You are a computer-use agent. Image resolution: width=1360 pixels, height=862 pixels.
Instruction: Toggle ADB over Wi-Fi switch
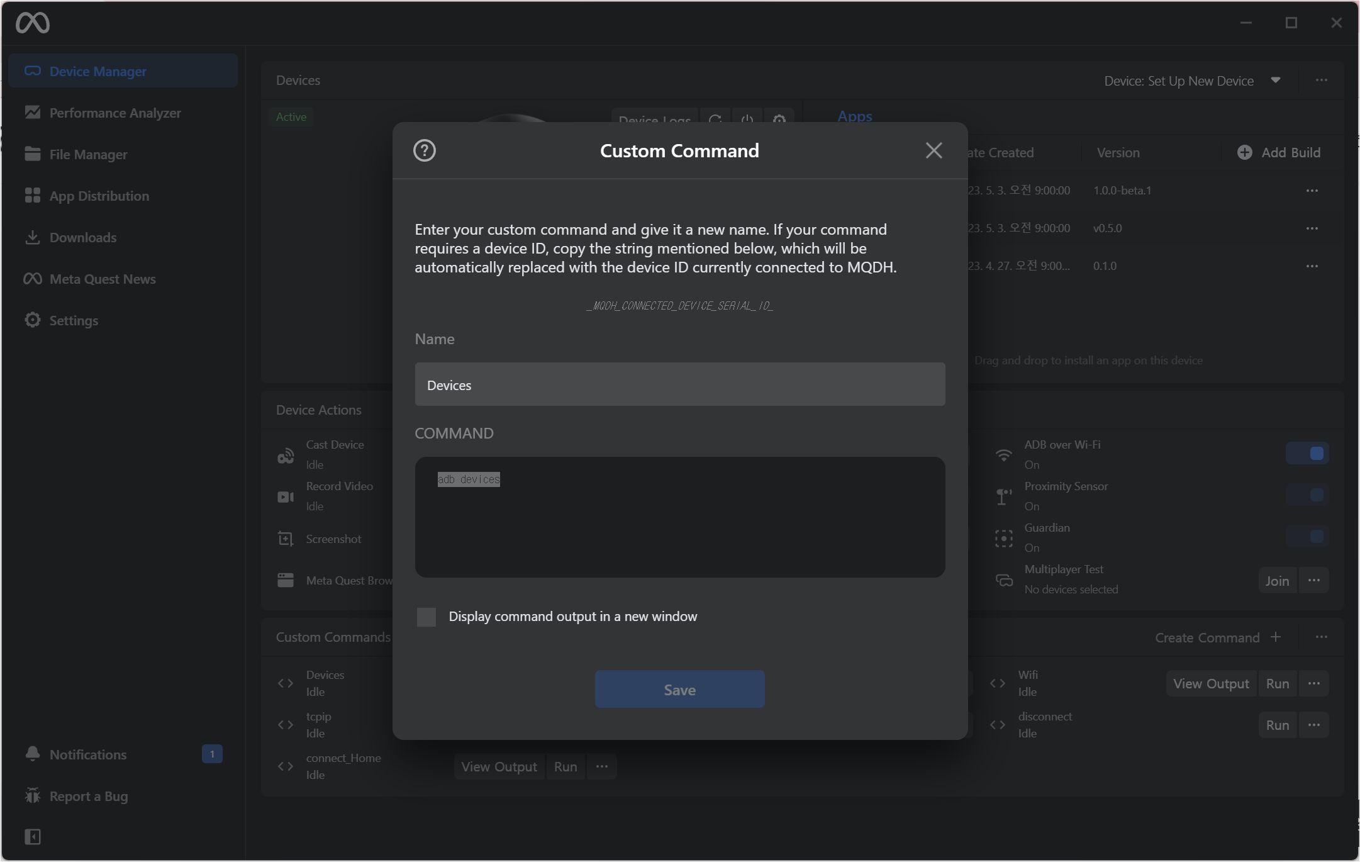[x=1307, y=454]
